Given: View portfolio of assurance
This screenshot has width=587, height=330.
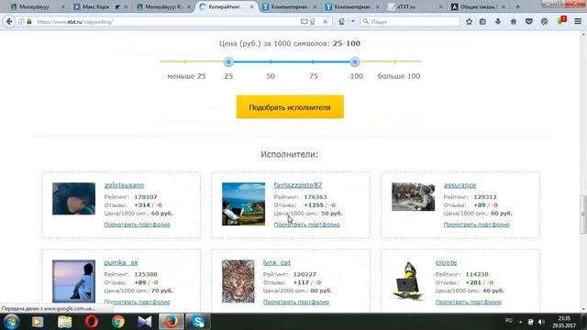Looking at the screenshot, I should coord(477,225).
